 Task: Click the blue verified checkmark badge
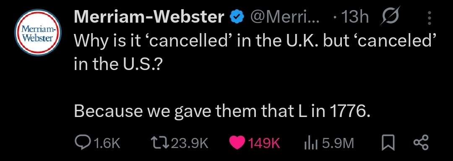(236, 18)
